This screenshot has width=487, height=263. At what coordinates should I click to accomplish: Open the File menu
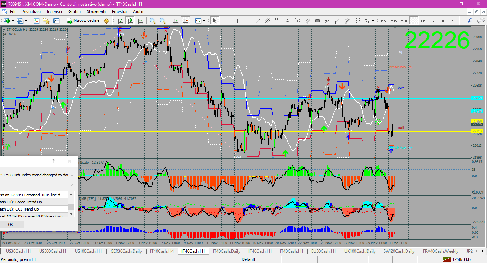click(13, 12)
